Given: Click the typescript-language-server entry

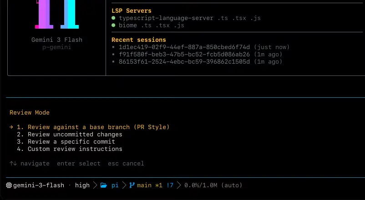Looking at the screenshot, I should 186,18.
